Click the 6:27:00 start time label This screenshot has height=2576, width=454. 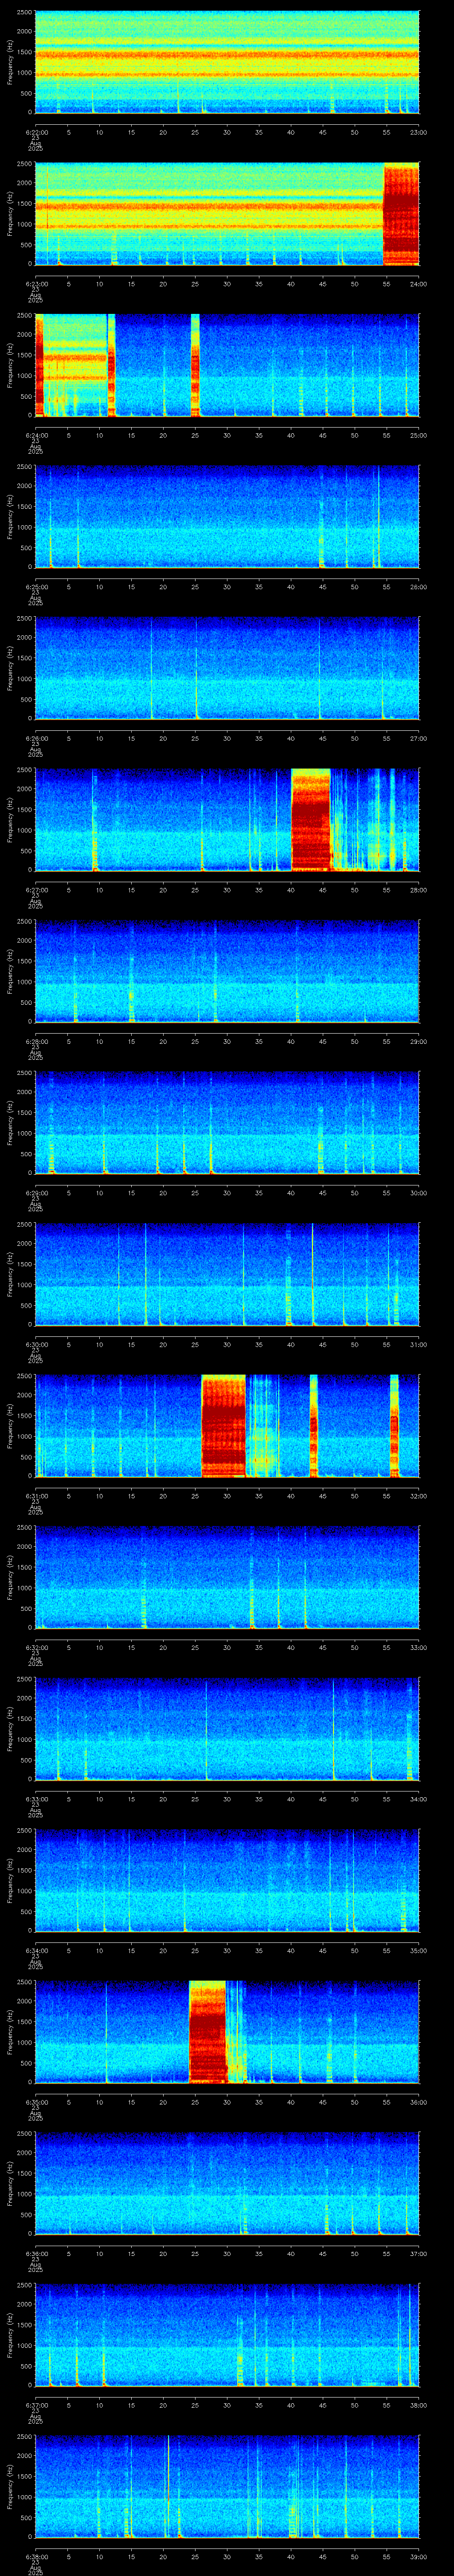click(x=36, y=890)
